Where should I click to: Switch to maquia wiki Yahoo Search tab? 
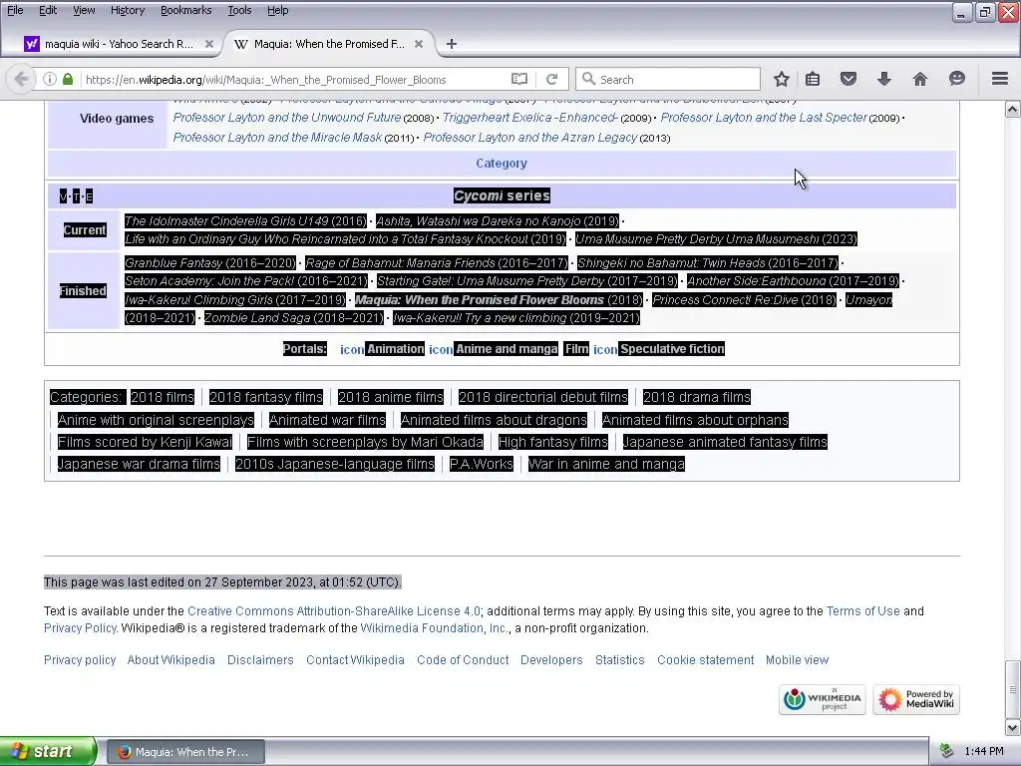tap(118, 44)
